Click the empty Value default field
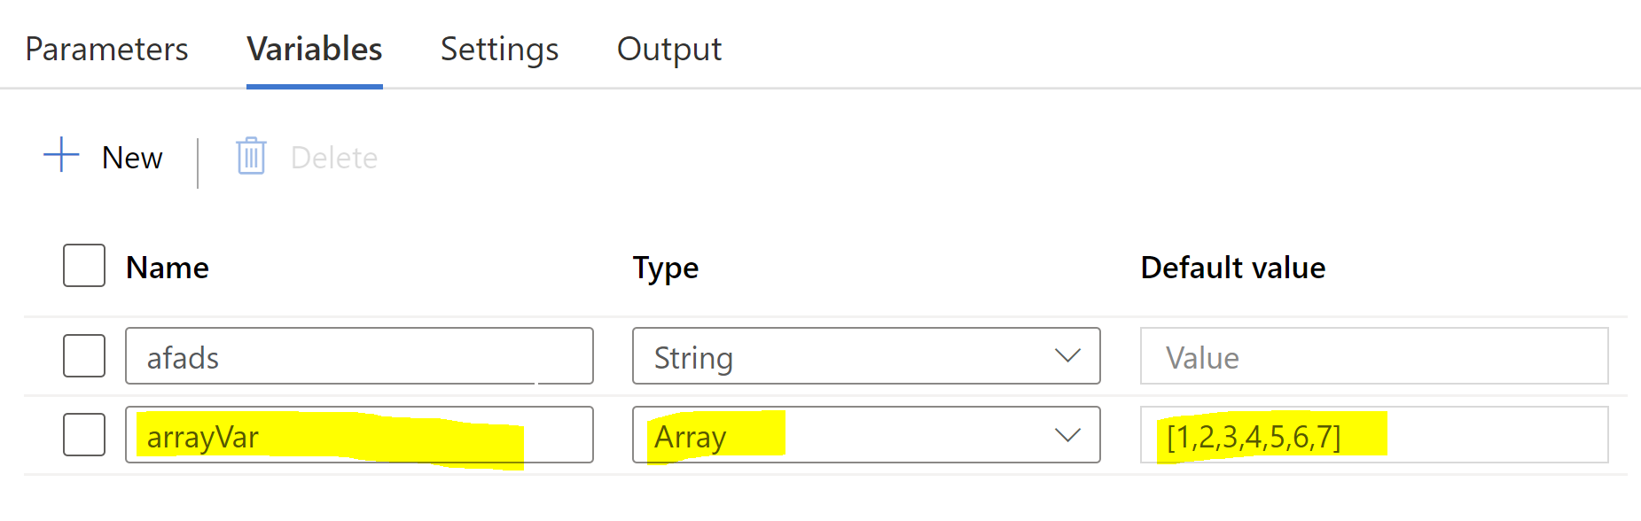Screen dimensions: 1641x521 (1374, 356)
